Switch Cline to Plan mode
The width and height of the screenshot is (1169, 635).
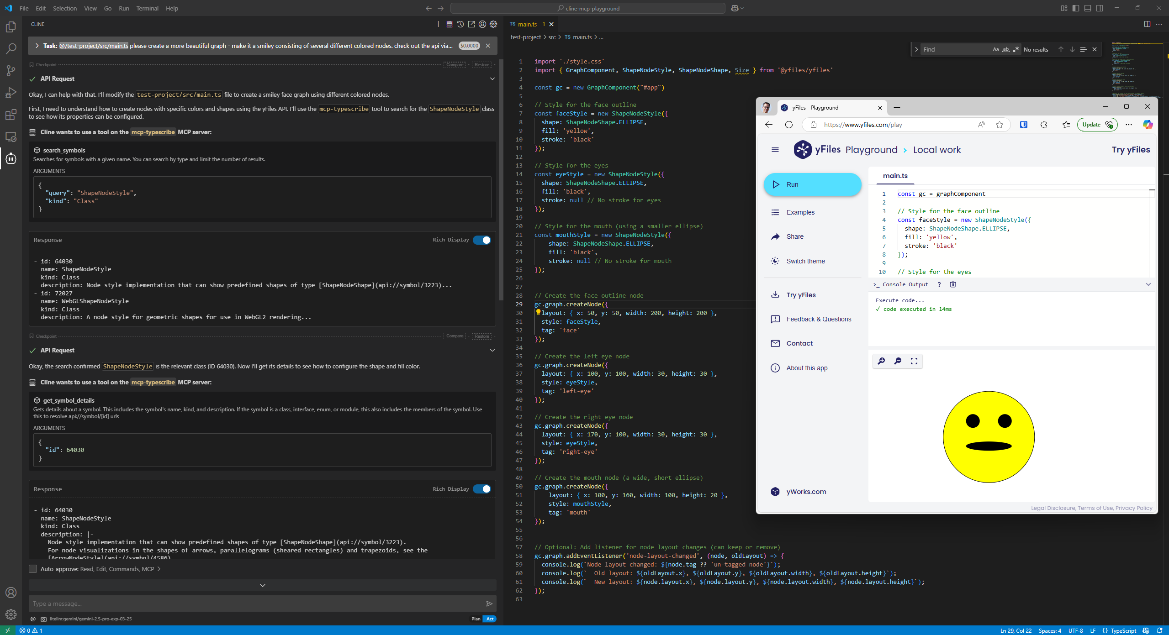click(x=476, y=619)
